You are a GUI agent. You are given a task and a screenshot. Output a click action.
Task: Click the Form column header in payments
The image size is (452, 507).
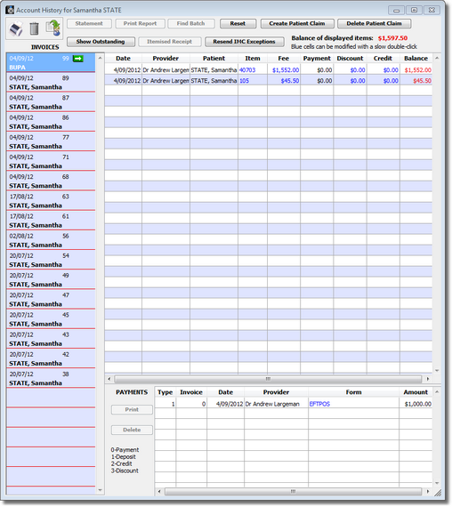(353, 392)
